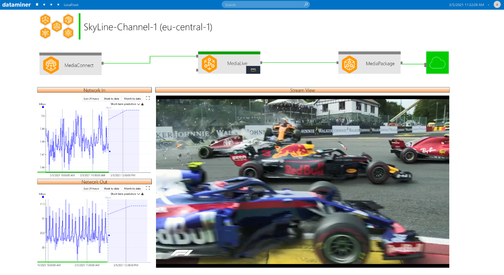The width and height of the screenshot is (504, 275).
Task: Open the user avatar menu
Action: [x=497, y=5]
